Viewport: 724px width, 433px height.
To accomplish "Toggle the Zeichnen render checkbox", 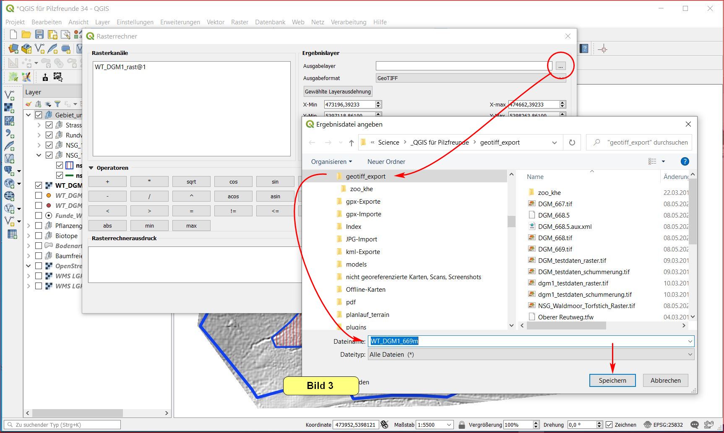I will click(609, 425).
